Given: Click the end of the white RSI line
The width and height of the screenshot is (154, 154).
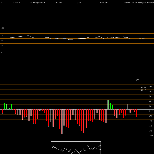Looking at the screenshot, I should pyautogui.click(x=136, y=39).
